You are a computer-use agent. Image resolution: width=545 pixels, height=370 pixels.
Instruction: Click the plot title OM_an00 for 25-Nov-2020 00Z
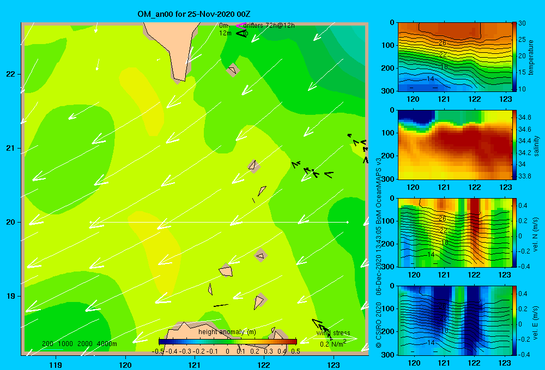coord(194,14)
